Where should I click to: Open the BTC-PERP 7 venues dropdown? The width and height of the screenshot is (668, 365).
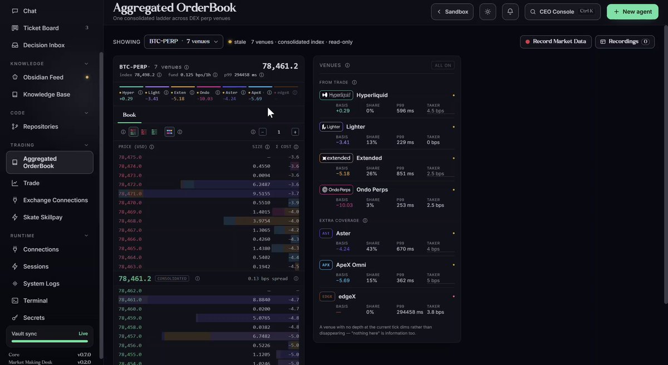tap(184, 42)
